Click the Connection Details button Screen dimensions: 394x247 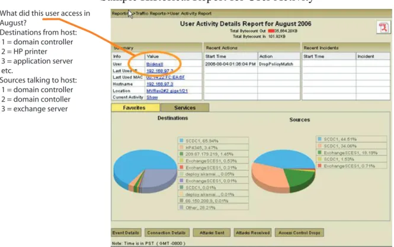tap(166, 233)
